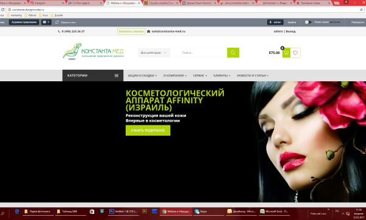Viewport: 366px width, 220px height.
Task: Click the Выйти link in the admin bar
Action: (x=292, y=22)
